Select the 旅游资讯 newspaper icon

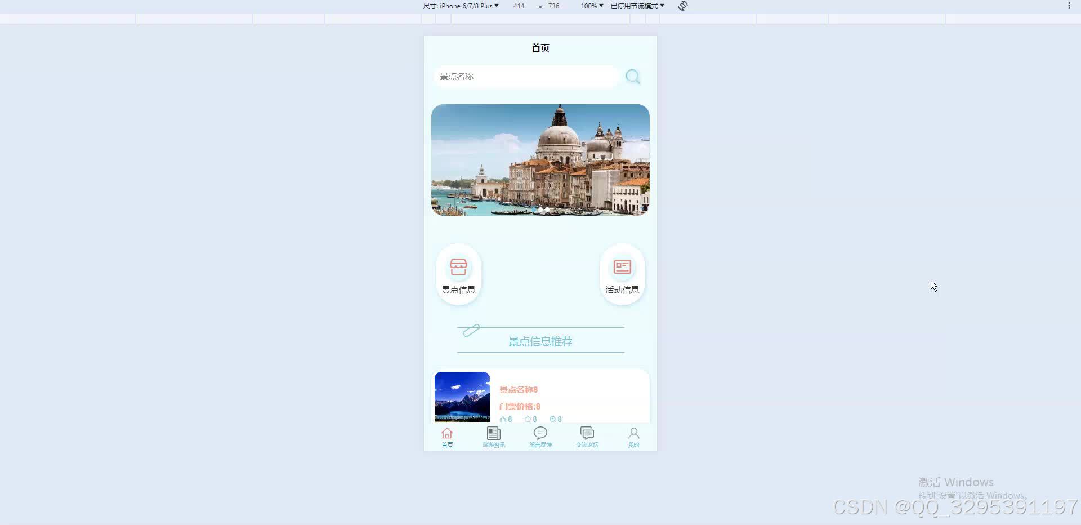tap(493, 433)
